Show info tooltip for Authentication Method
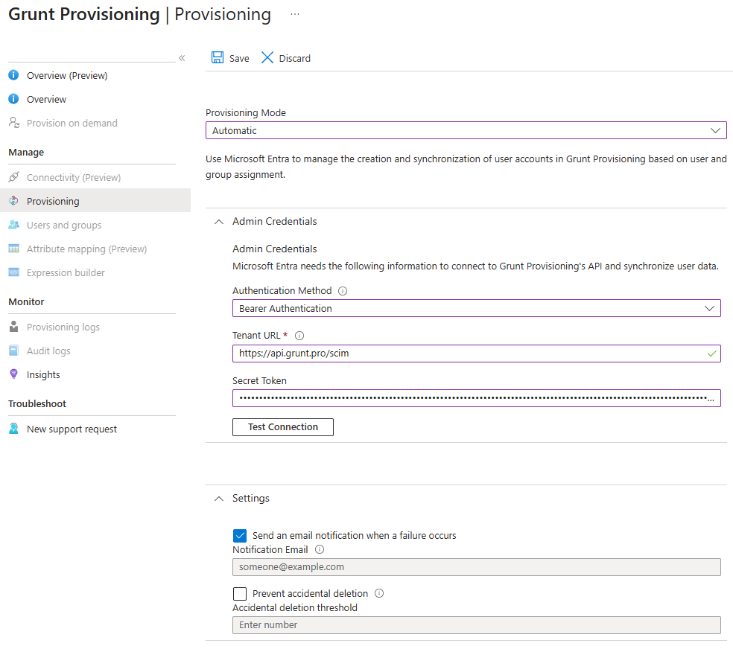 (x=343, y=291)
